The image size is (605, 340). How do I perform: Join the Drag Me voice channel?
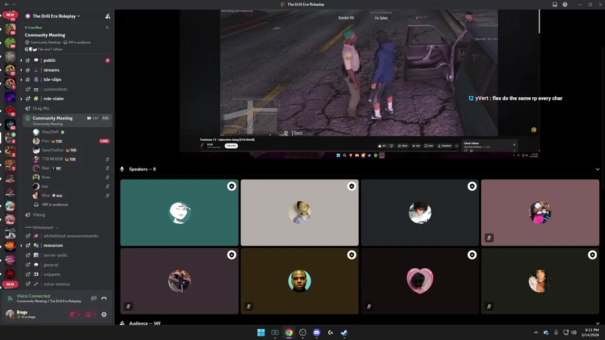(x=67, y=108)
